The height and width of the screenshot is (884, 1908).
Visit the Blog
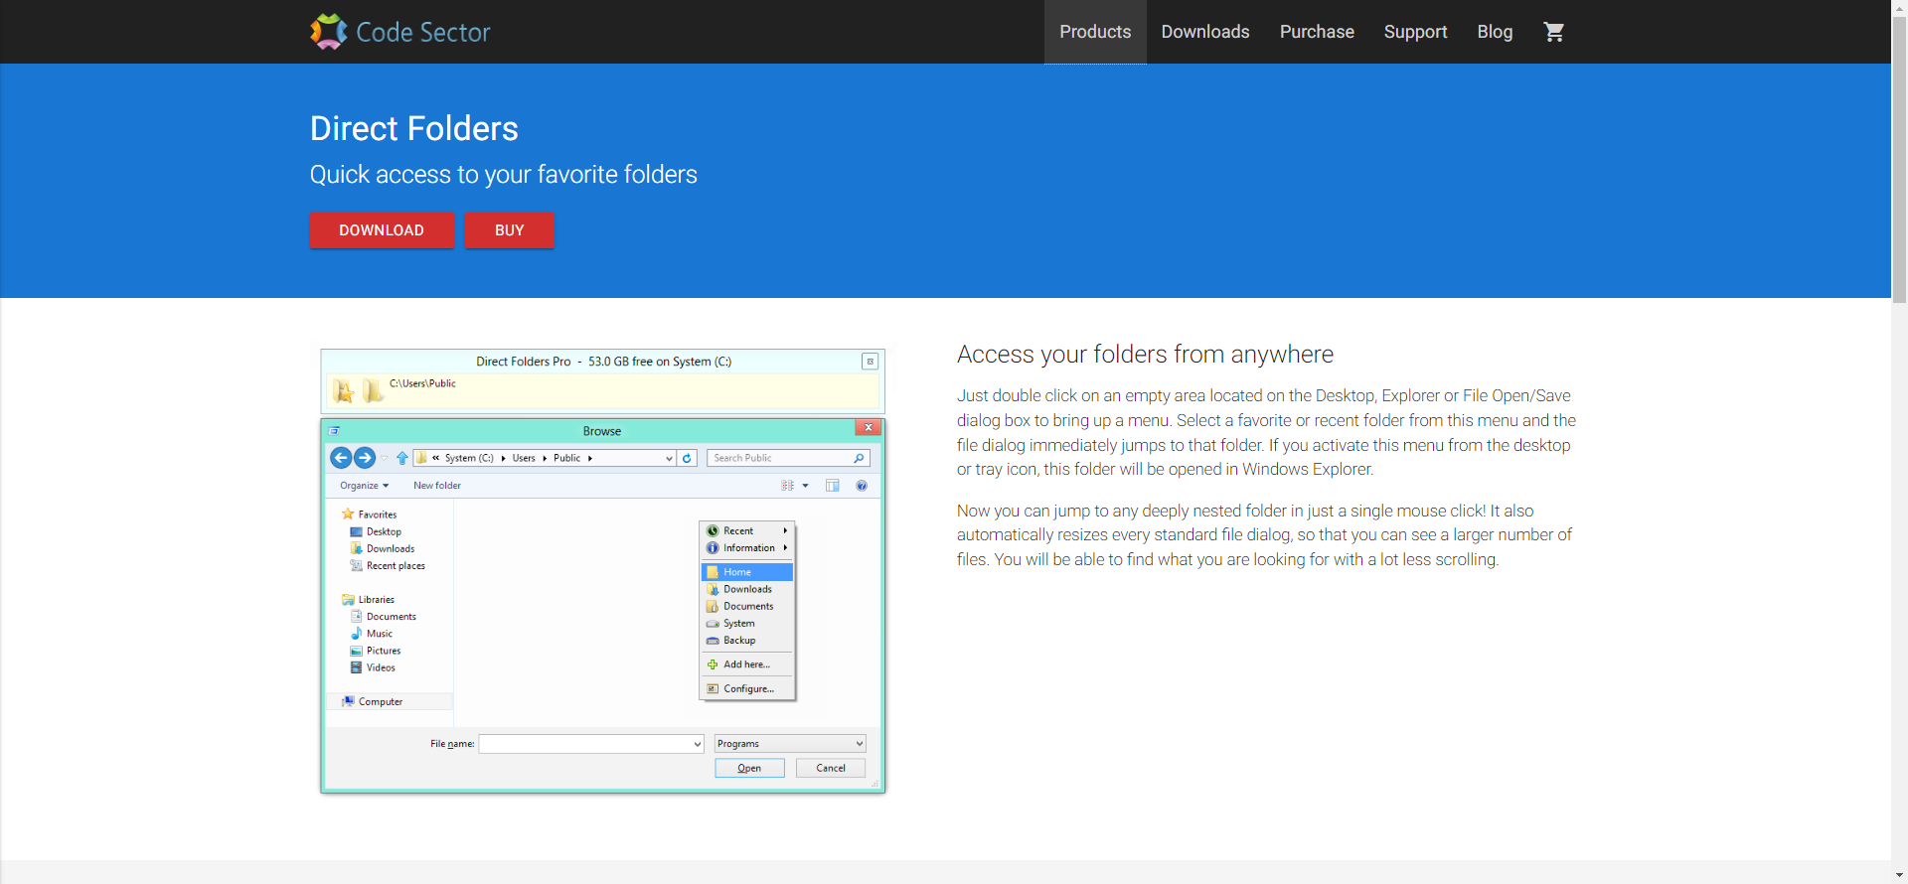[1495, 32]
